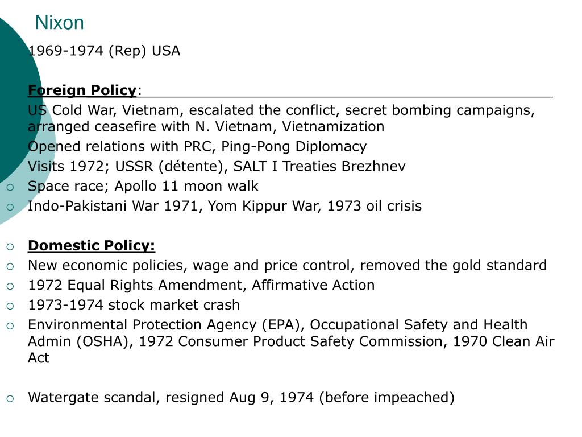Select the Apollo 11 moon walk text
This screenshot has width=582, height=437.
186,186
